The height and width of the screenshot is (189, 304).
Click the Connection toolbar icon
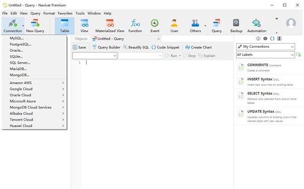(x=13, y=26)
